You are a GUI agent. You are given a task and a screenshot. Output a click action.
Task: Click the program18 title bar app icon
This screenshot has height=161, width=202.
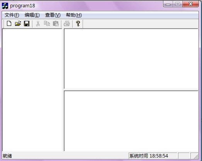[x=5, y=6]
